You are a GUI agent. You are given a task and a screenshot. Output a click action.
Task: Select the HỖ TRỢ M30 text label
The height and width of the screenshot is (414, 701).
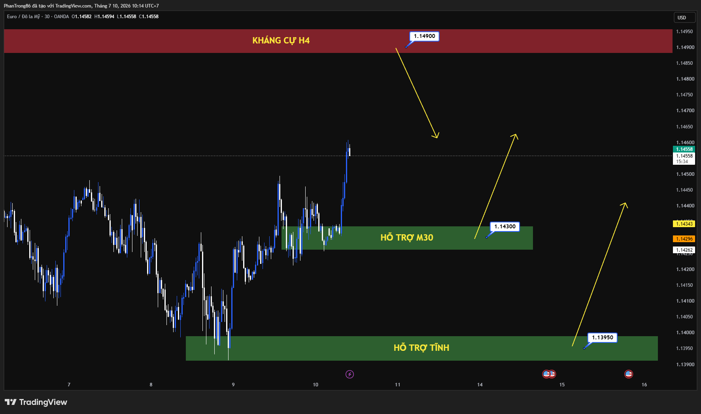(x=407, y=237)
